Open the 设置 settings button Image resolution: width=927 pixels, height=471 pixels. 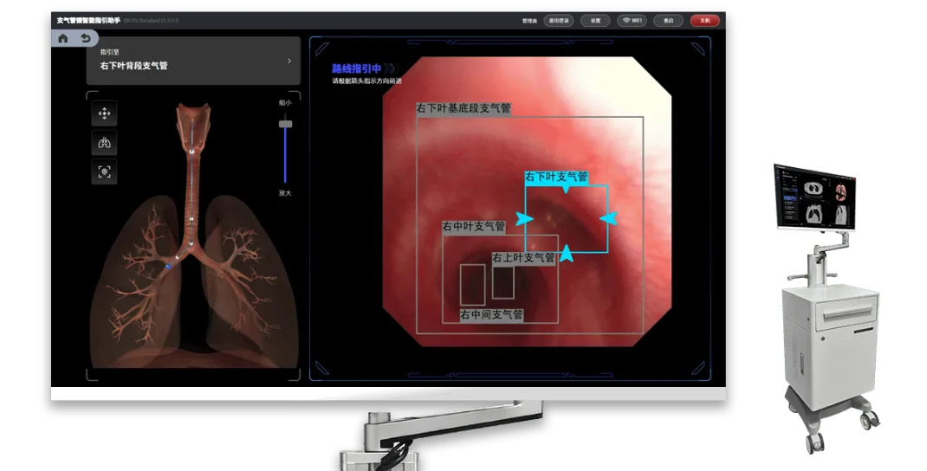(595, 21)
